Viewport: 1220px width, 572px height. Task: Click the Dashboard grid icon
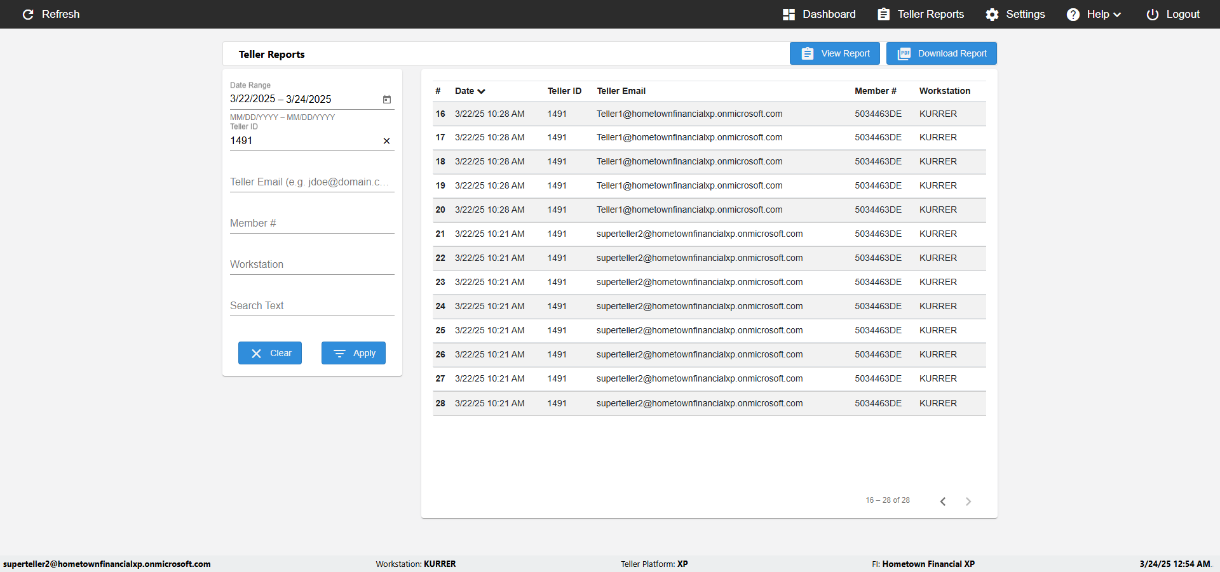pyautogui.click(x=789, y=15)
